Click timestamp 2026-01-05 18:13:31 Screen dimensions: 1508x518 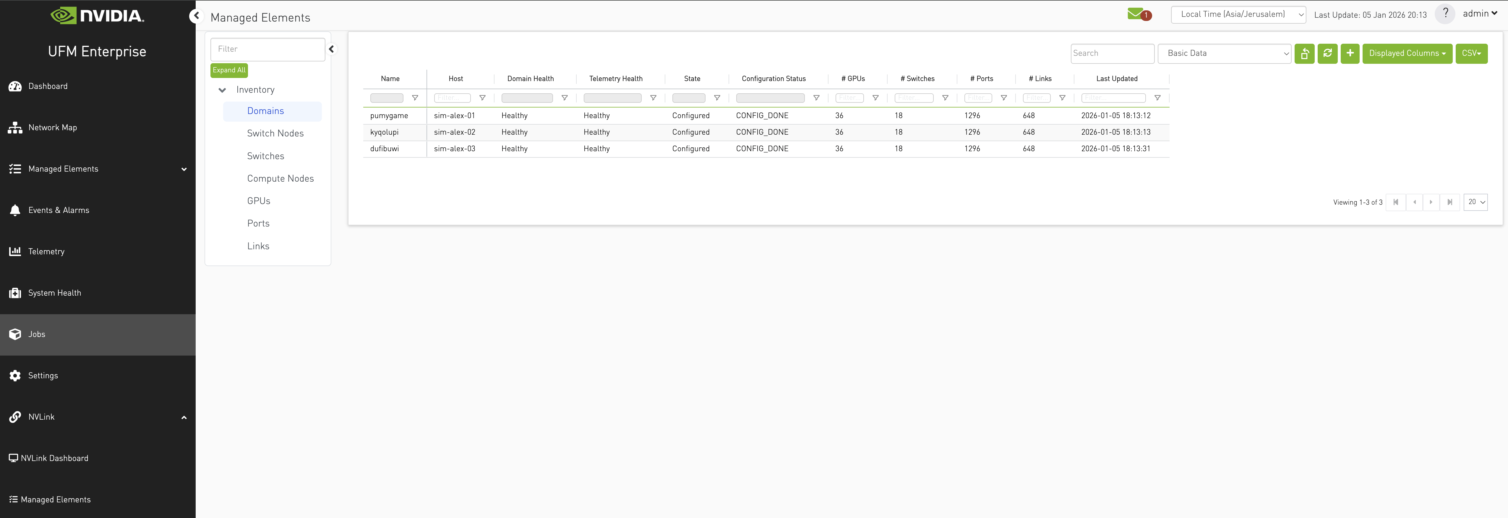(1115, 149)
